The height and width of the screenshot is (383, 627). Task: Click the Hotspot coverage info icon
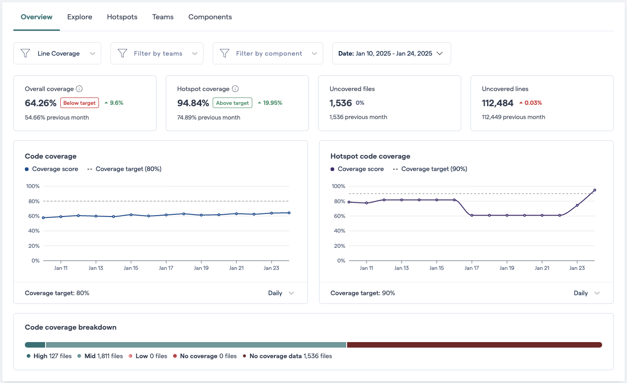[x=237, y=89]
